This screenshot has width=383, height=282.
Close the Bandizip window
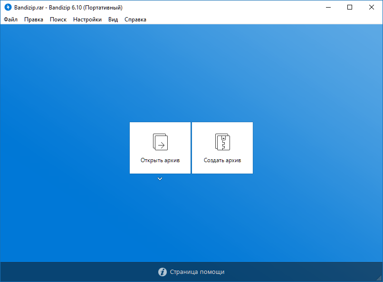372,7
